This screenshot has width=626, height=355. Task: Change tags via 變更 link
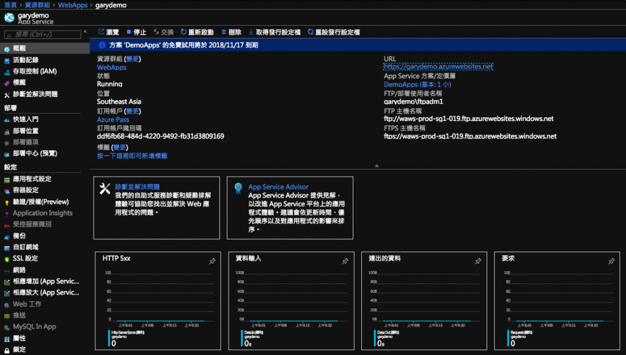(x=119, y=147)
